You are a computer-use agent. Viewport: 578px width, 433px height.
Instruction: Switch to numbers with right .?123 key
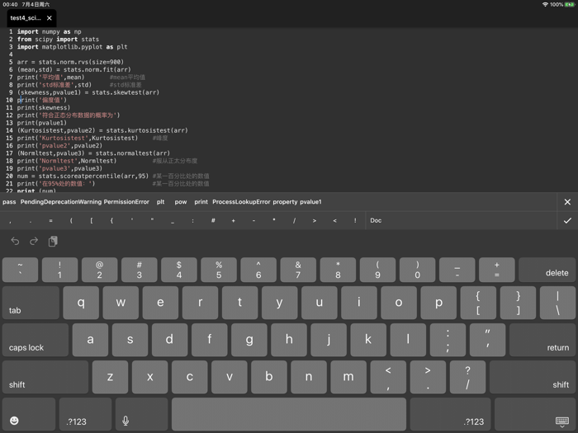click(x=450, y=414)
